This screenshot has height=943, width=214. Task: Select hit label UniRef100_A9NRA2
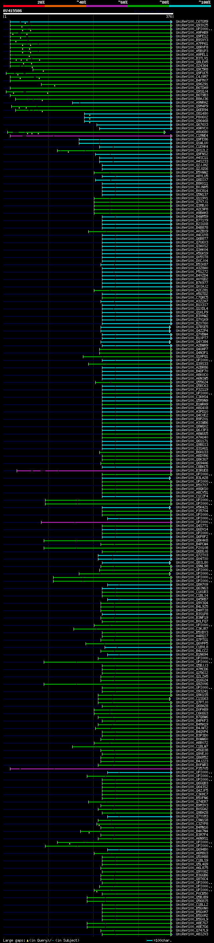pos(192,102)
